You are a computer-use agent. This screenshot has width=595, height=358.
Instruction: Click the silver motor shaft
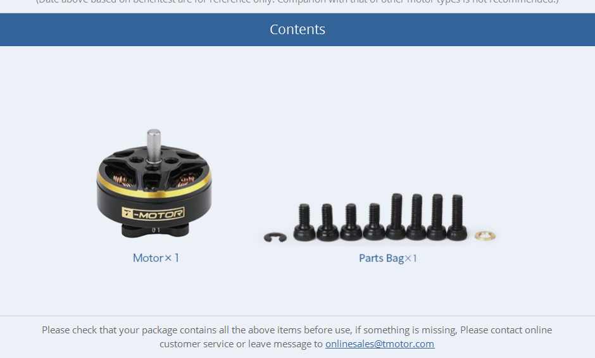154,146
